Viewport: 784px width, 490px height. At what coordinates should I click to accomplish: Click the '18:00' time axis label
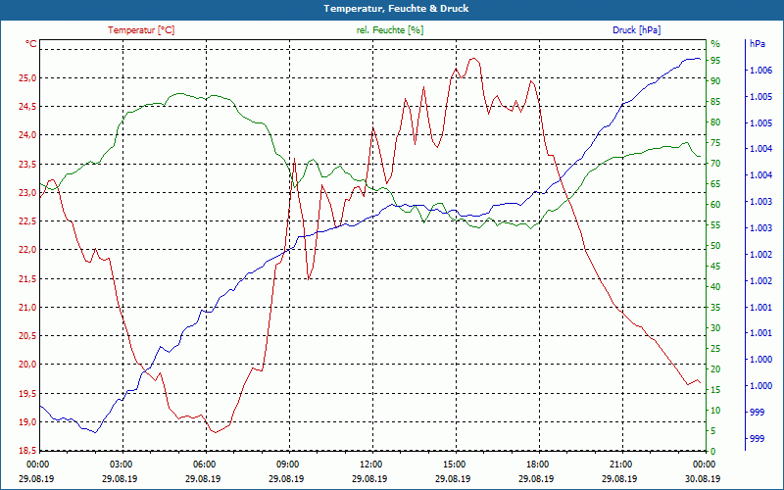pos(540,464)
